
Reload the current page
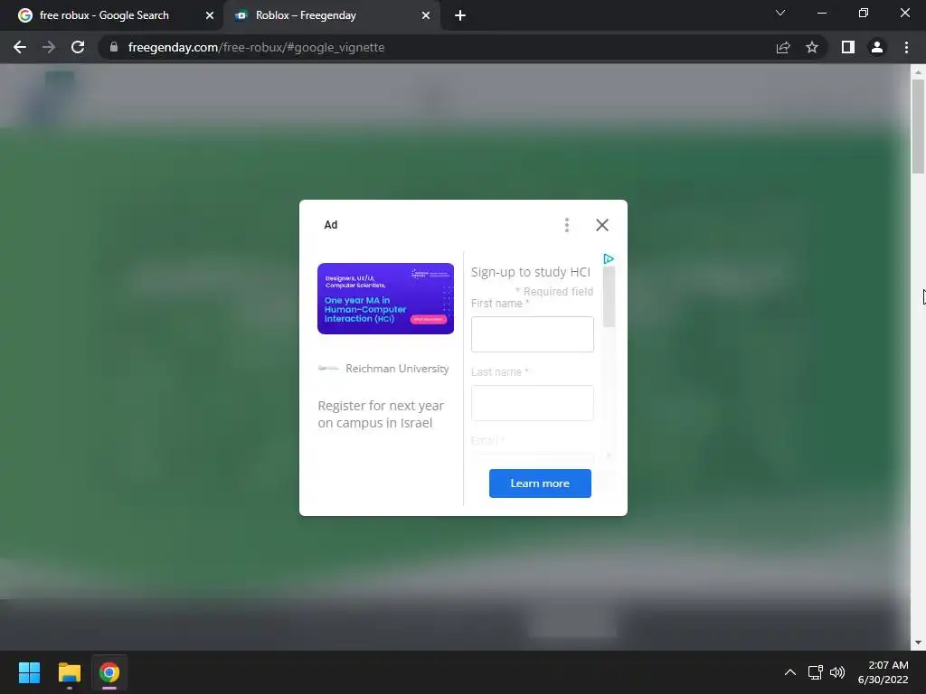click(78, 47)
